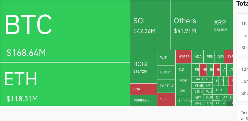This screenshot has width=248, height=121.
Task: Select the PUMP heatmap tile
Action: pyautogui.click(x=166, y=72)
